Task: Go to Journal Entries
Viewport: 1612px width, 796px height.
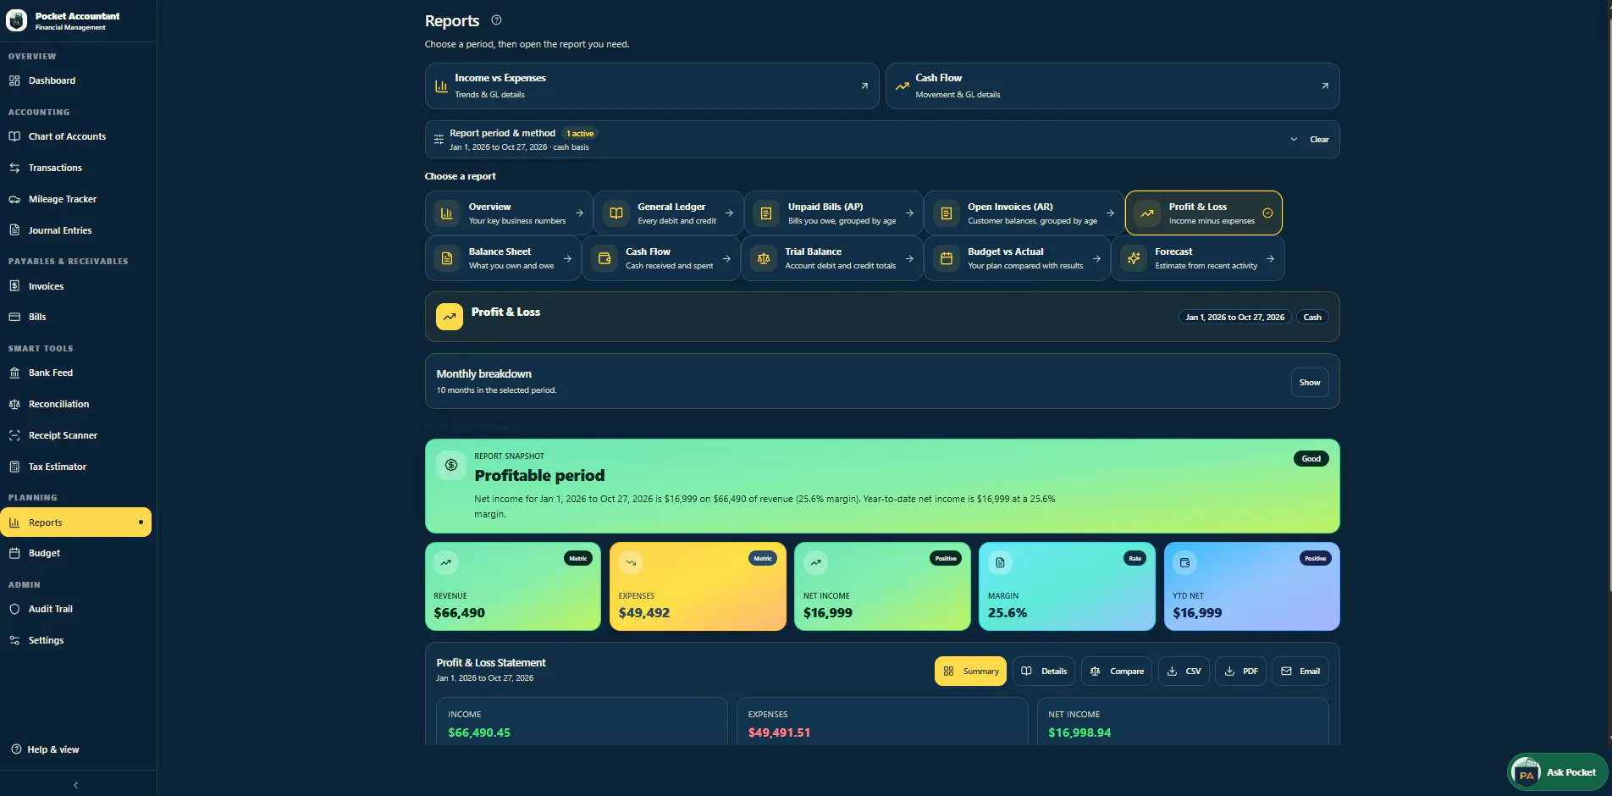Action: coord(76,230)
